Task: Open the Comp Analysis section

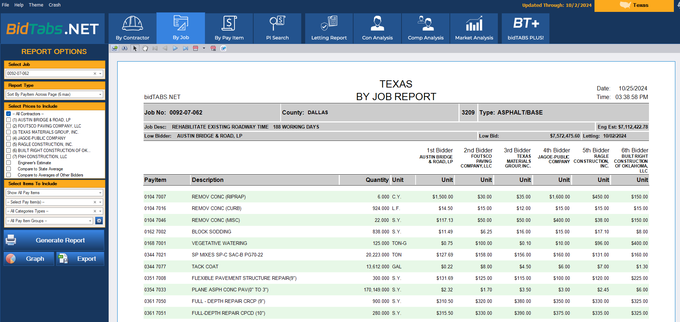Action: (x=426, y=28)
